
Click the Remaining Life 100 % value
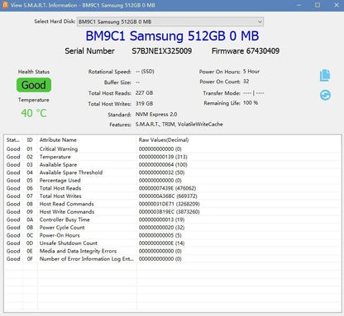click(251, 103)
